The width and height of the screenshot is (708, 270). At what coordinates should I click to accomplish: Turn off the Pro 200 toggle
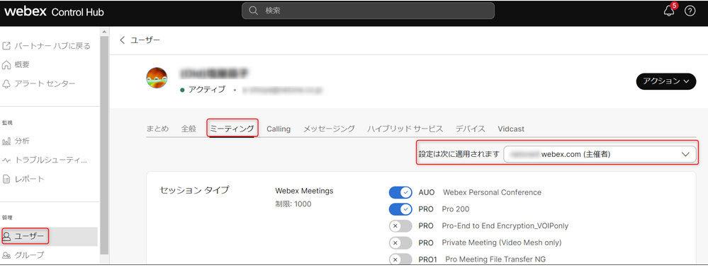pos(400,209)
